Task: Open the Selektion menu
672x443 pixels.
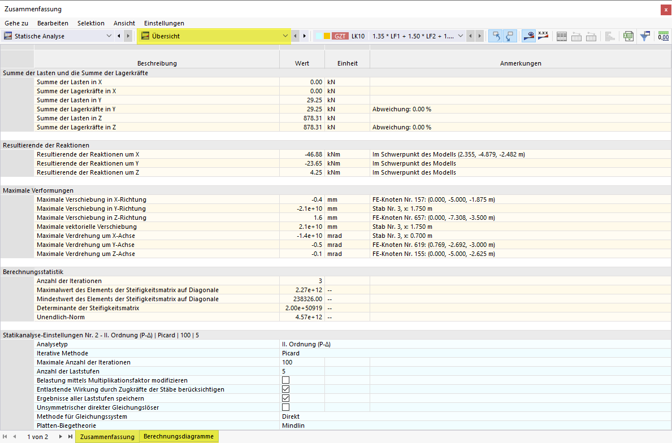Action: [91, 23]
